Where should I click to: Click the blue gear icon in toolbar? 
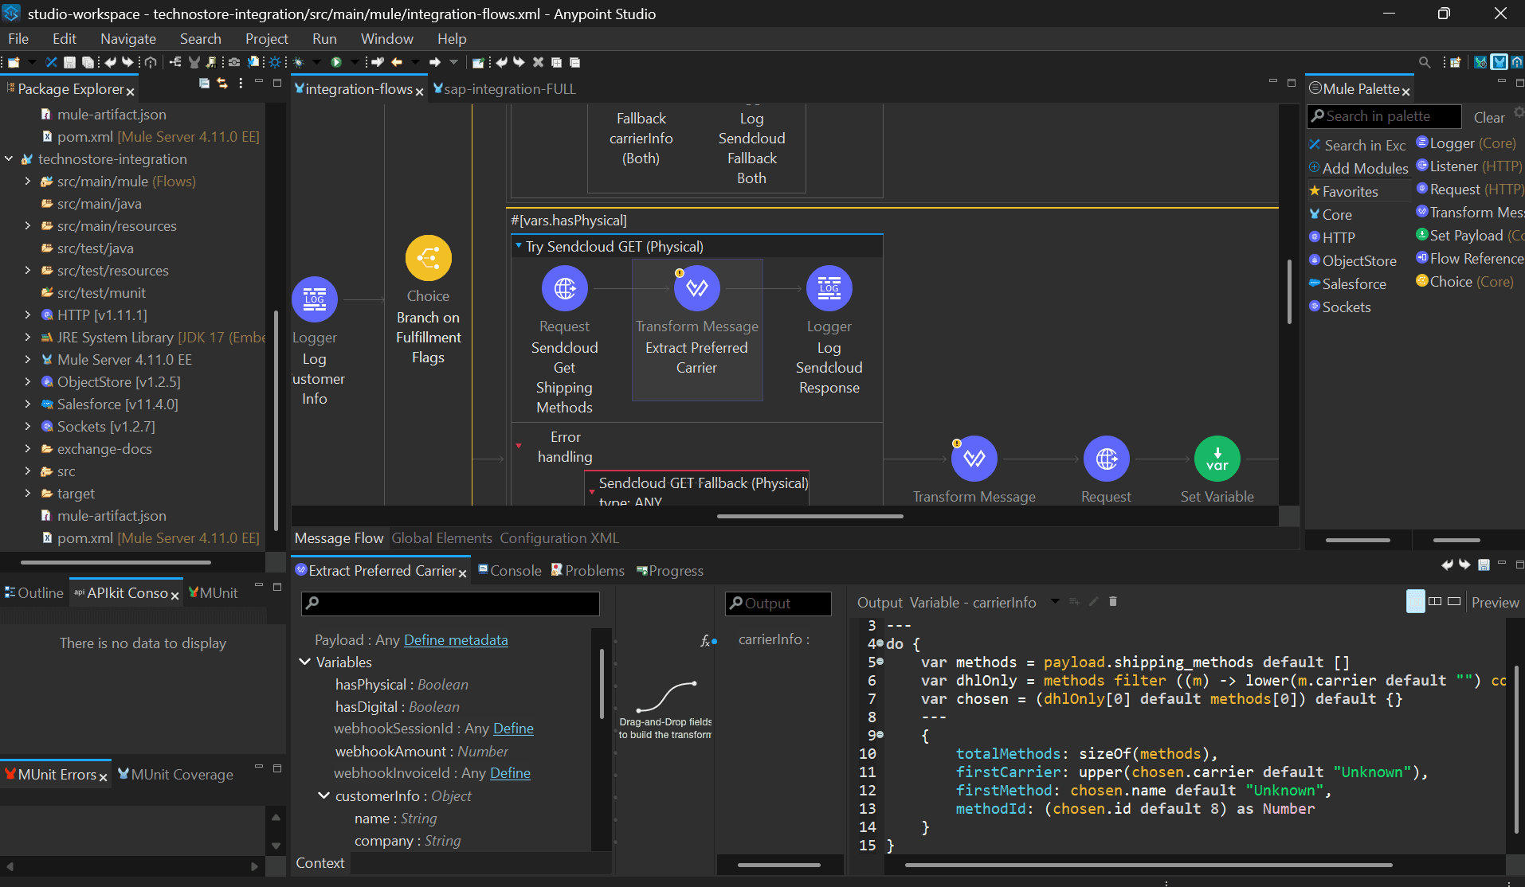coord(275,62)
